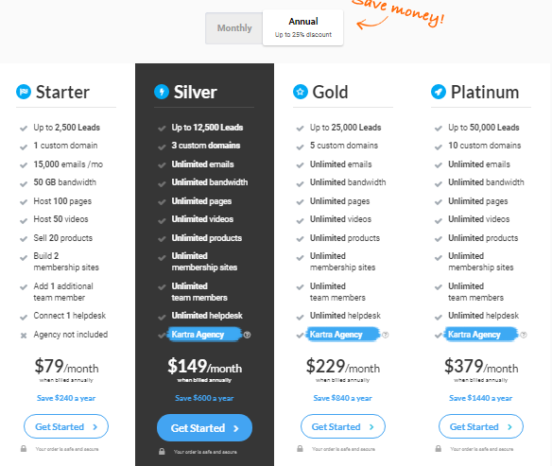
Task: Click the Starter plan flag icon
Action: tap(24, 92)
